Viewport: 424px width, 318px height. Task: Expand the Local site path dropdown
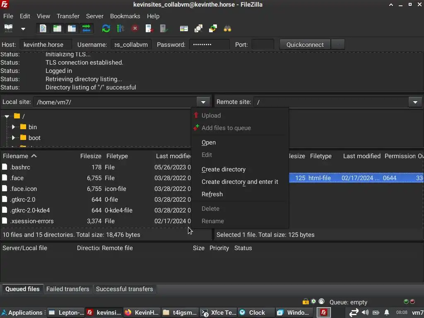pos(203,102)
